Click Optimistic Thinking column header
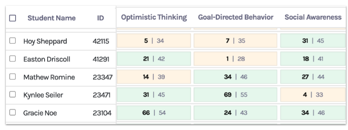The image size is (348, 130). (x=154, y=17)
